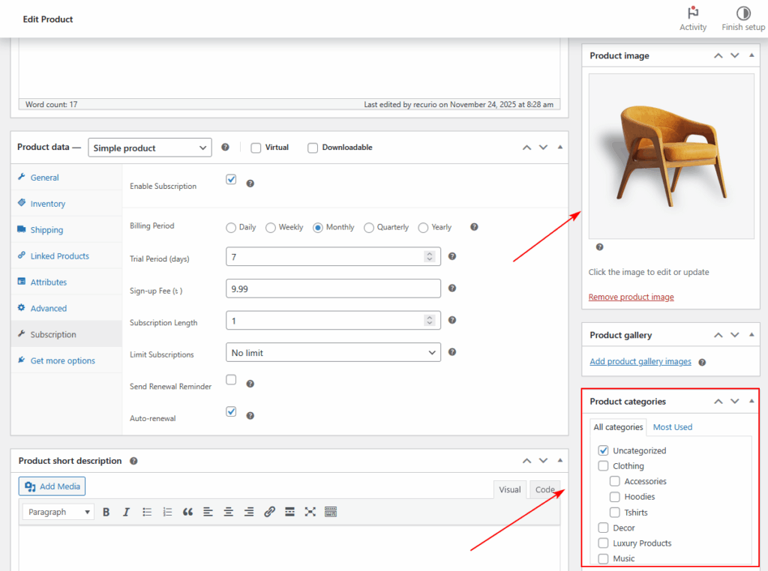Open the blockquote tool in the editor
This screenshot has height=571, width=768.
pos(188,512)
